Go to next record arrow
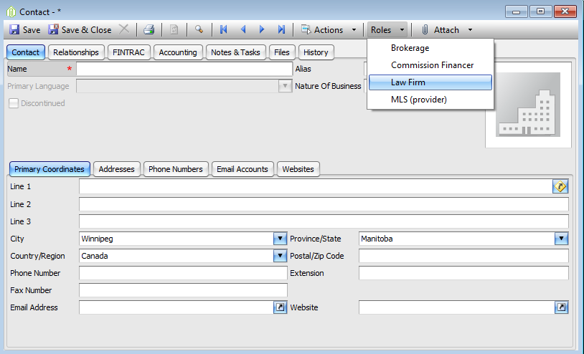The image size is (584, 354). tap(262, 29)
